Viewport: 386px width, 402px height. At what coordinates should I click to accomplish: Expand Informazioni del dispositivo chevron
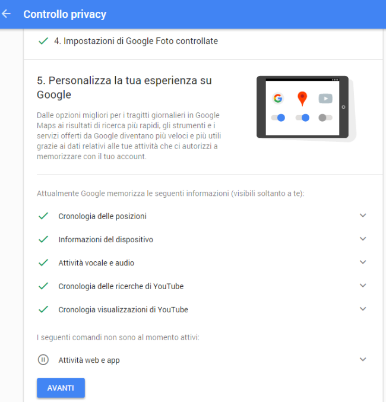[363, 239]
